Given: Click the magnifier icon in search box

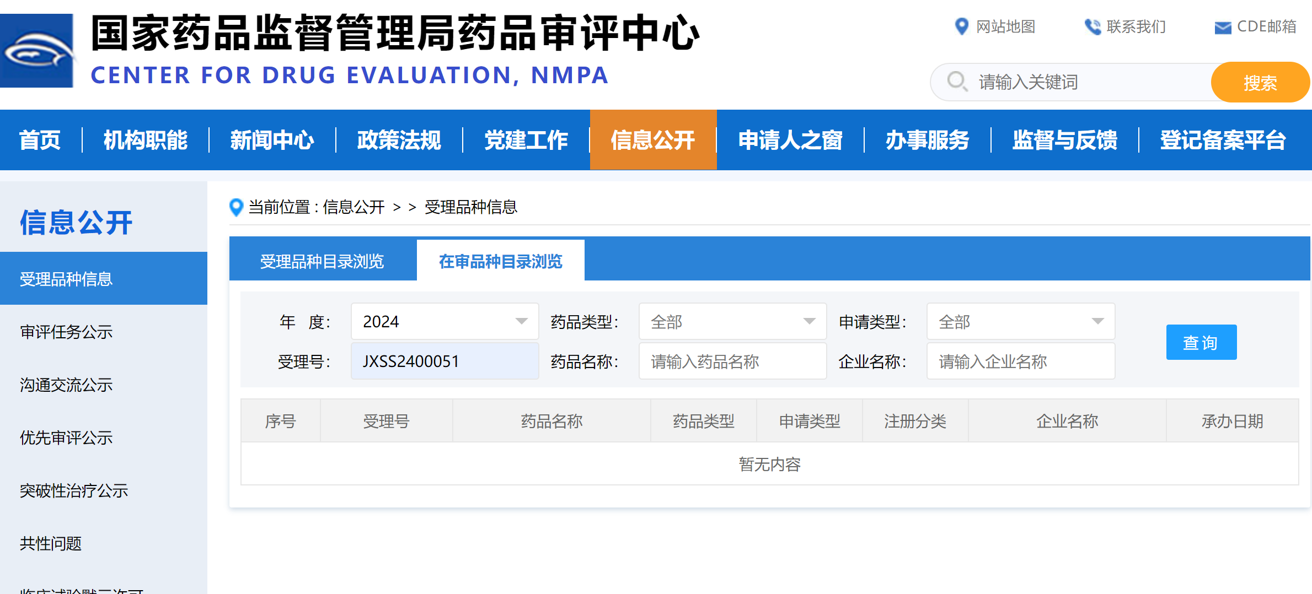Looking at the screenshot, I should tap(957, 82).
